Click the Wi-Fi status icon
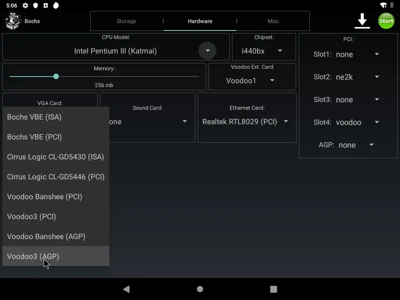Viewport: 400px width, 300px height. [x=383, y=5]
